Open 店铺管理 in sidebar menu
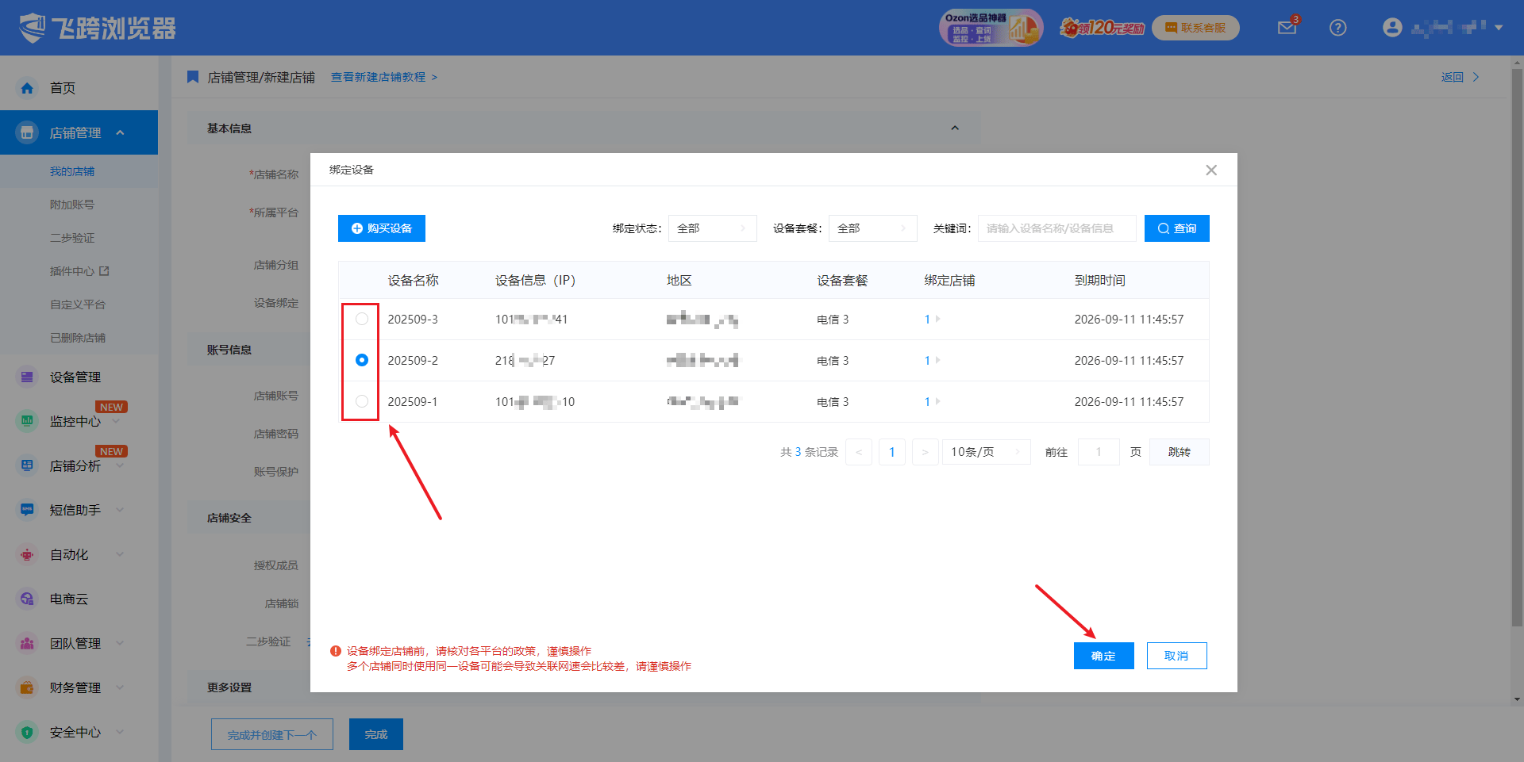Image resolution: width=1524 pixels, height=762 pixels. [x=75, y=133]
